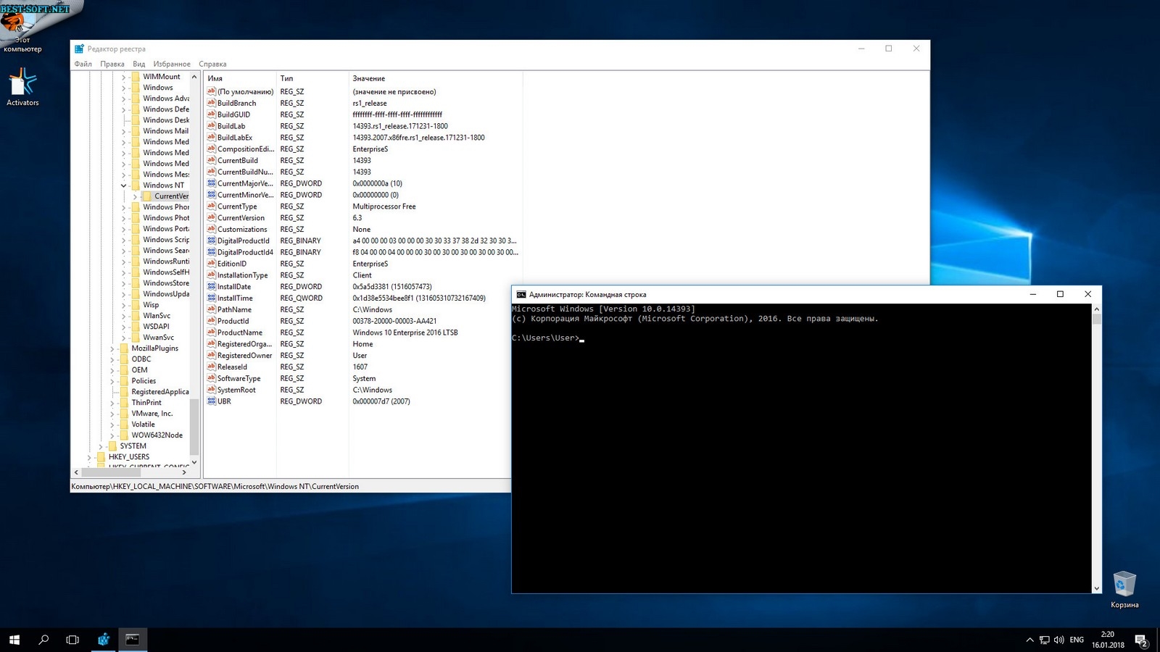Expand the SYSTEM registry hive
This screenshot has height=652, width=1160.
pos(101,446)
